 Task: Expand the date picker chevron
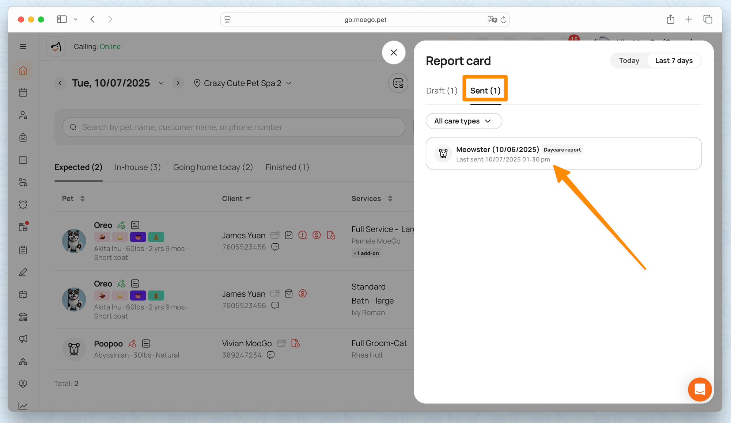click(161, 83)
